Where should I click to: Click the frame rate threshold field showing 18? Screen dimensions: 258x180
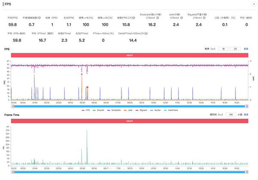click(223, 49)
